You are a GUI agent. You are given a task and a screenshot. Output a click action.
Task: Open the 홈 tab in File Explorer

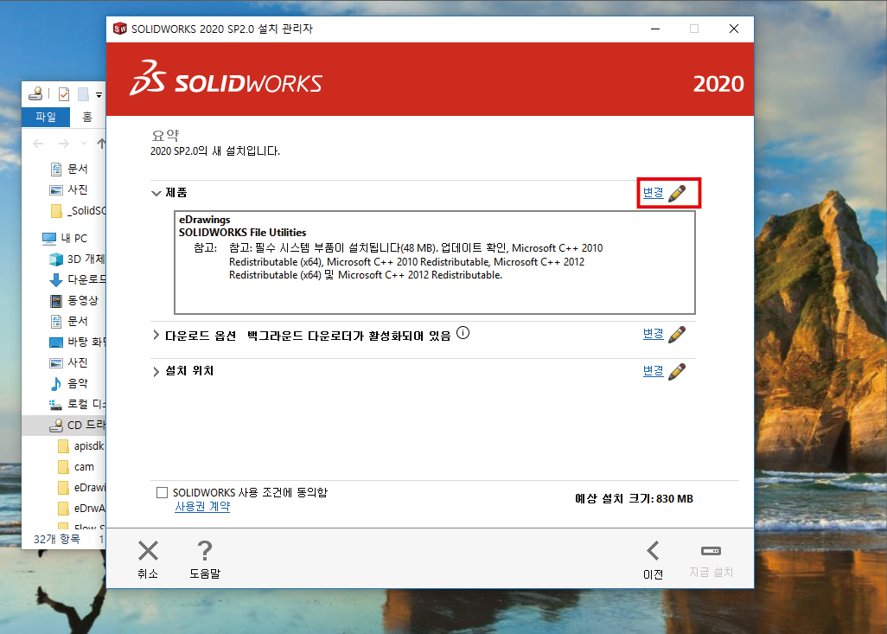[x=87, y=117]
